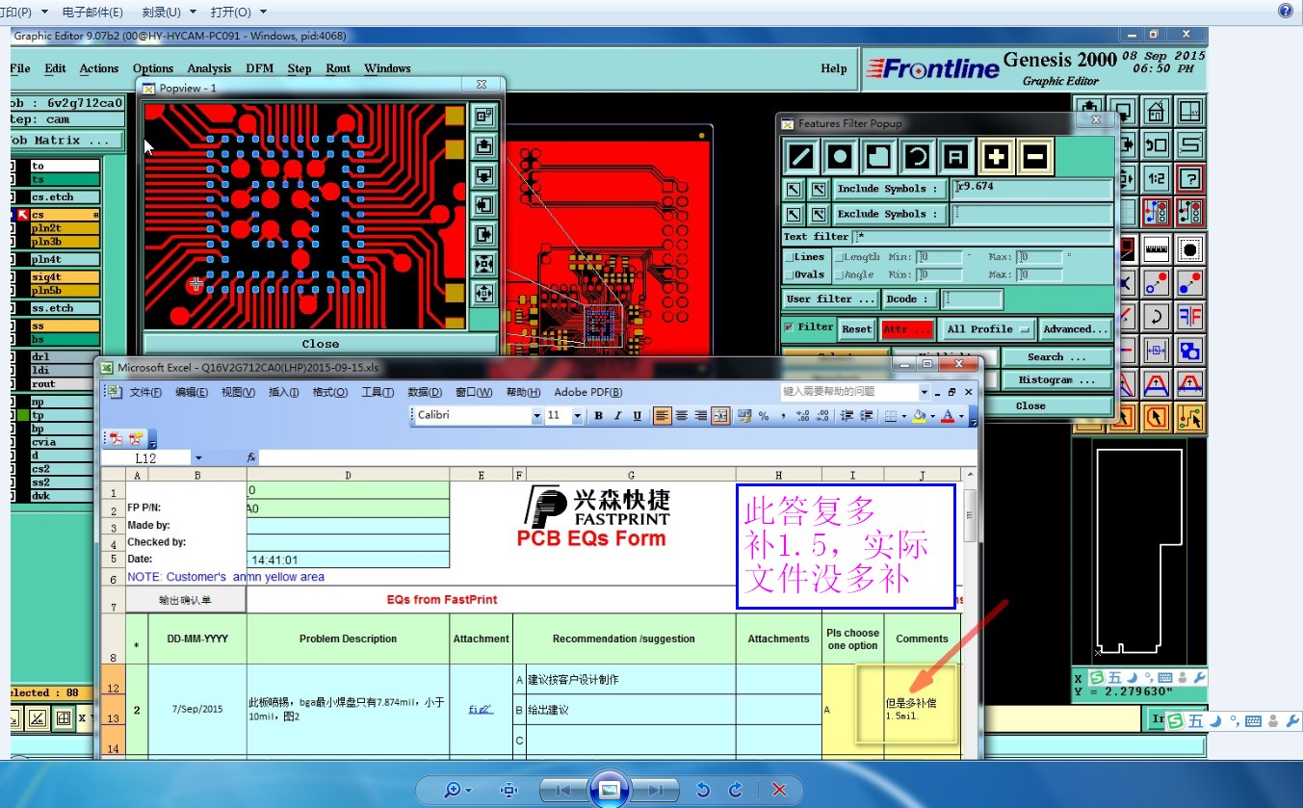Click the home view icon in right toolbar
The image size is (1303, 808).
(x=1157, y=112)
